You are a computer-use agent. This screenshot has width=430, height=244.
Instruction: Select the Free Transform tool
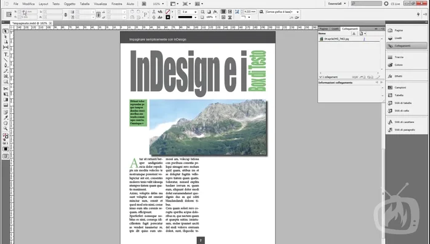(x=6, y=94)
